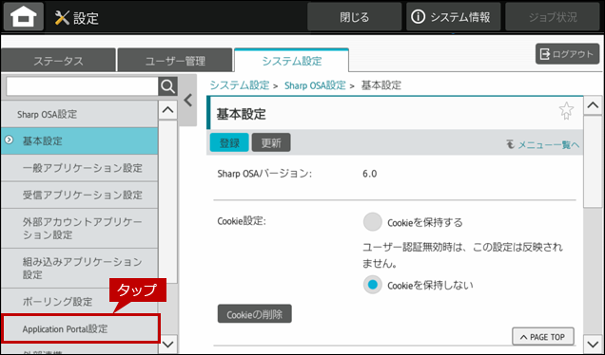605x355 pixels.
Task: Click the 登録 button
Action: coord(229,142)
